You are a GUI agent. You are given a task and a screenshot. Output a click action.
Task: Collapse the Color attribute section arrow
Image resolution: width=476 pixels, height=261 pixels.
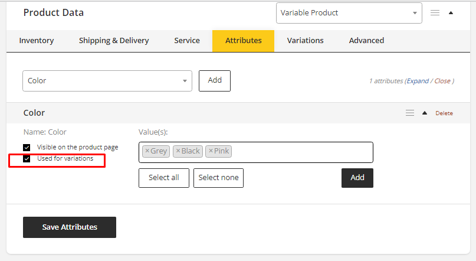[x=424, y=113]
